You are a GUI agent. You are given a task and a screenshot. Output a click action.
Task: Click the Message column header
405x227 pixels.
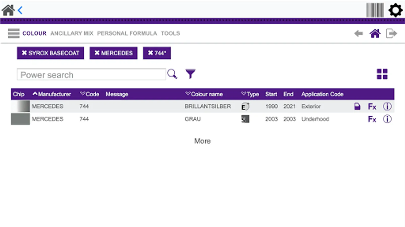117,94
